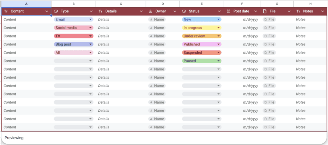
Task: Click the dropdown chip icon in Type header
Action: [56, 11]
